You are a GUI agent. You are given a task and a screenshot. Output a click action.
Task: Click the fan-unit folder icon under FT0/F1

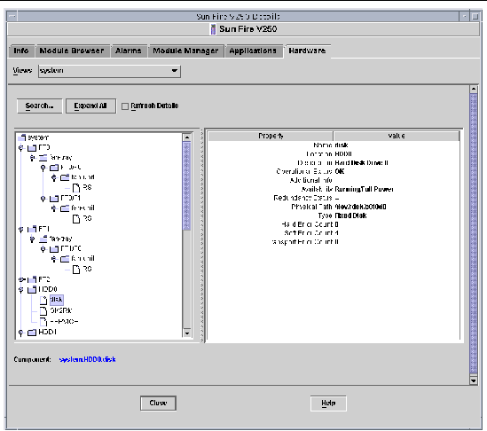pos(65,208)
